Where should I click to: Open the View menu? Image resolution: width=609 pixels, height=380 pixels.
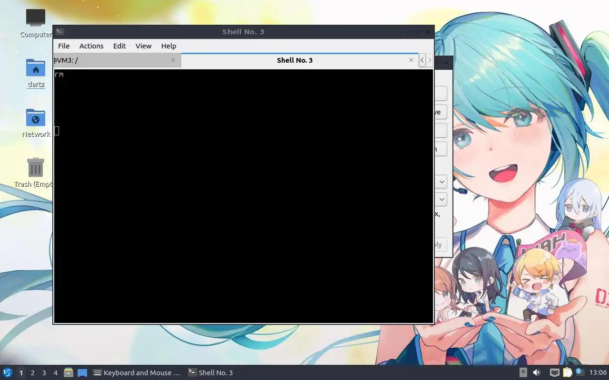tap(143, 46)
